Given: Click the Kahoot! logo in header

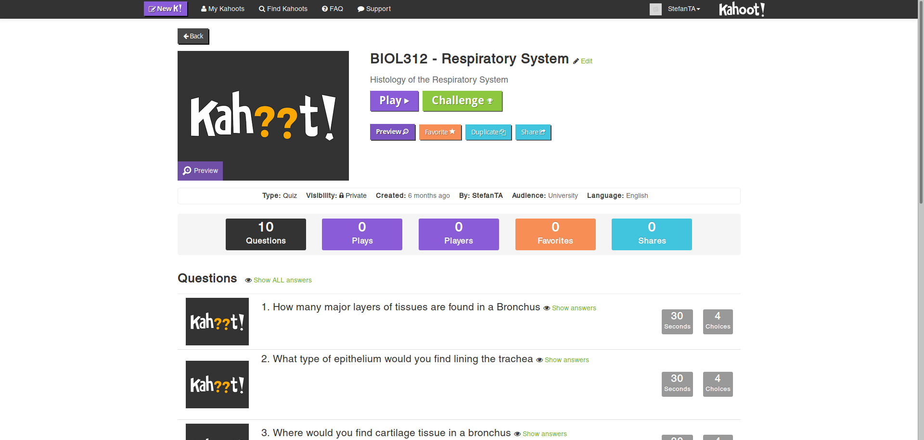Looking at the screenshot, I should [x=742, y=9].
